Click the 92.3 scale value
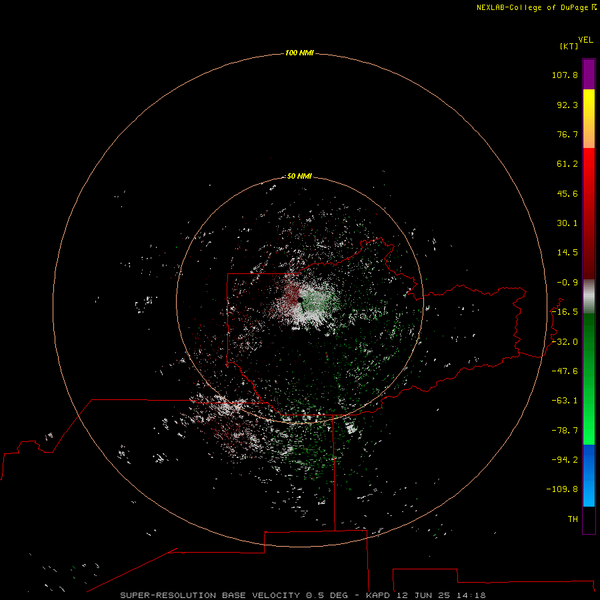Image resolution: width=600 pixels, height=600 pixels. (567, 105)
